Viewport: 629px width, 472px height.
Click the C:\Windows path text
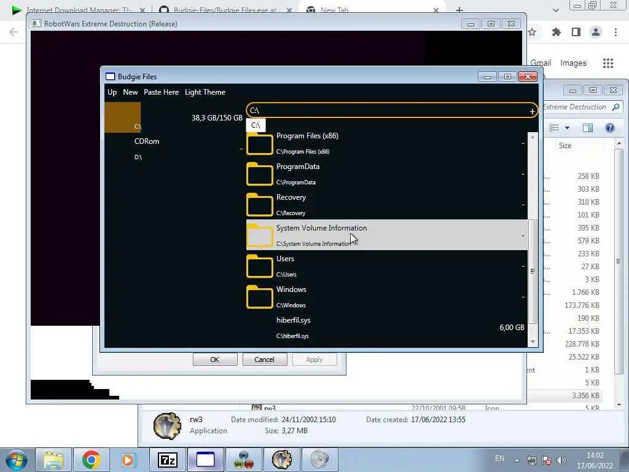(291, 305)
